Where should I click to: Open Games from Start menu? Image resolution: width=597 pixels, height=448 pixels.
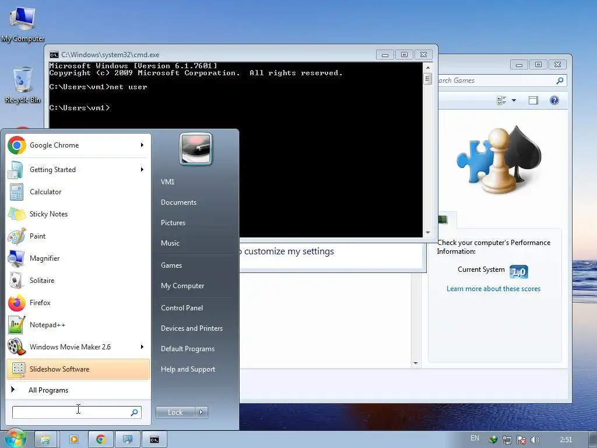171,265
